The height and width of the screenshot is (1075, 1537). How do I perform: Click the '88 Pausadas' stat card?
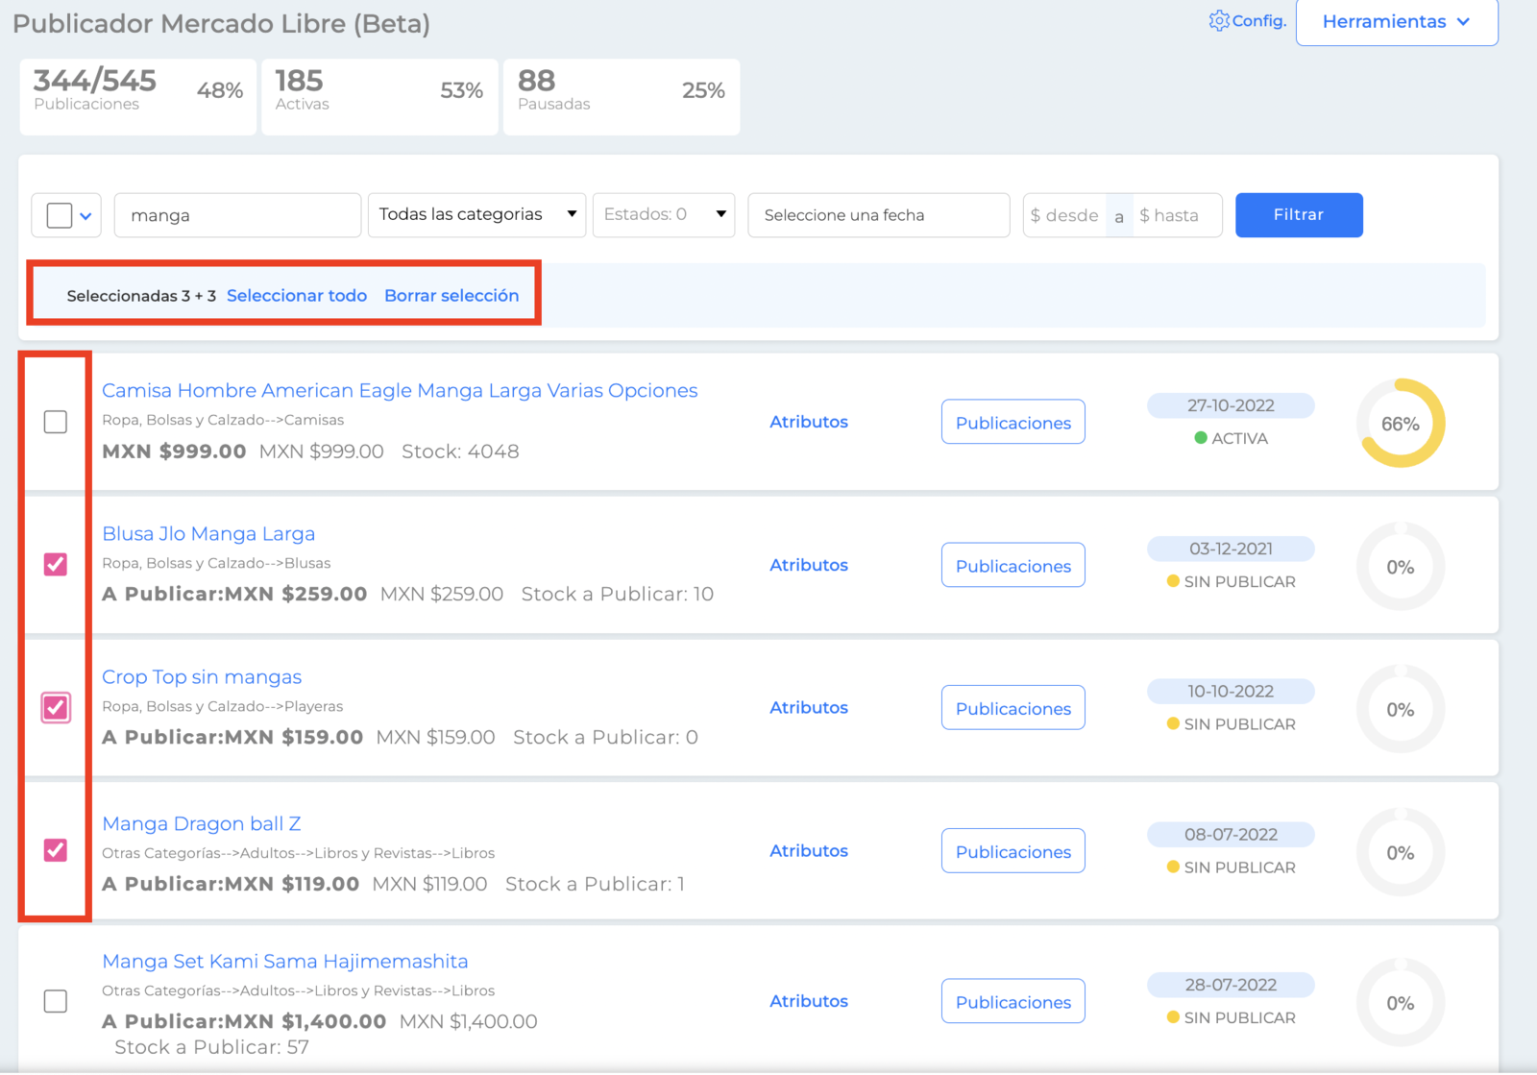click(x=622, y=97)
